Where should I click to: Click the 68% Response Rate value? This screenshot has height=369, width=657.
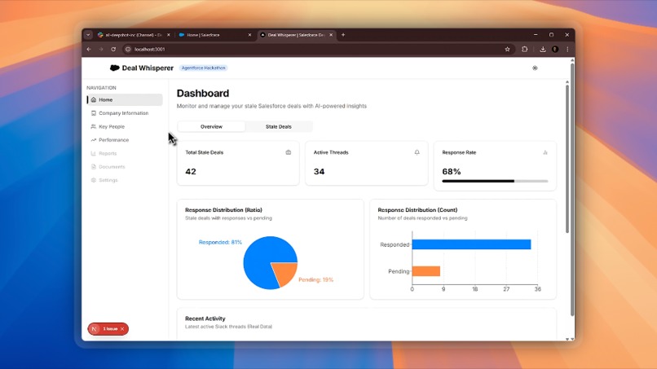[452, 171]
